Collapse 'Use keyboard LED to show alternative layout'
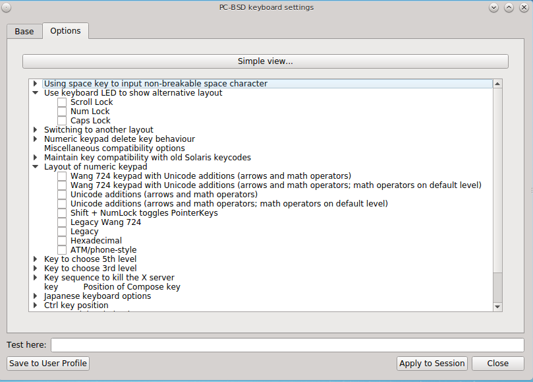 coord(35,92)
